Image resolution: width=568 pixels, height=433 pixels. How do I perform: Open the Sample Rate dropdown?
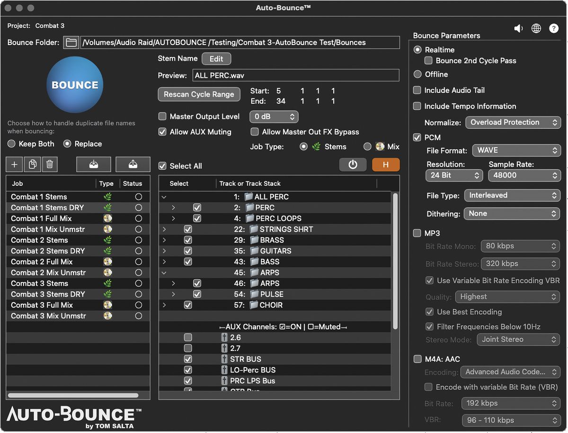pos(524,175)
